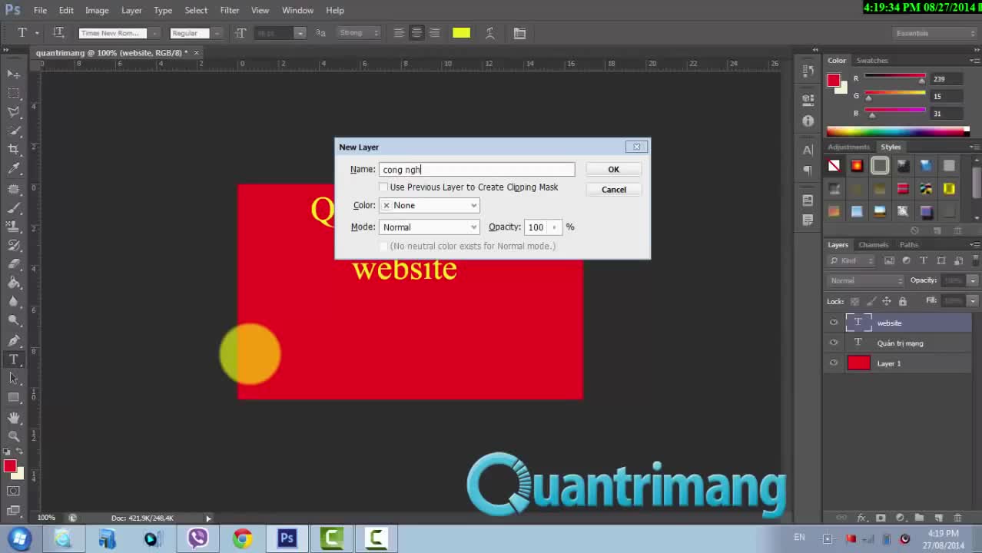The height and width of the screenshot is (553, 982).
Task: Toggle Quick Mask mode button
Action: click(x=14, y=490)
